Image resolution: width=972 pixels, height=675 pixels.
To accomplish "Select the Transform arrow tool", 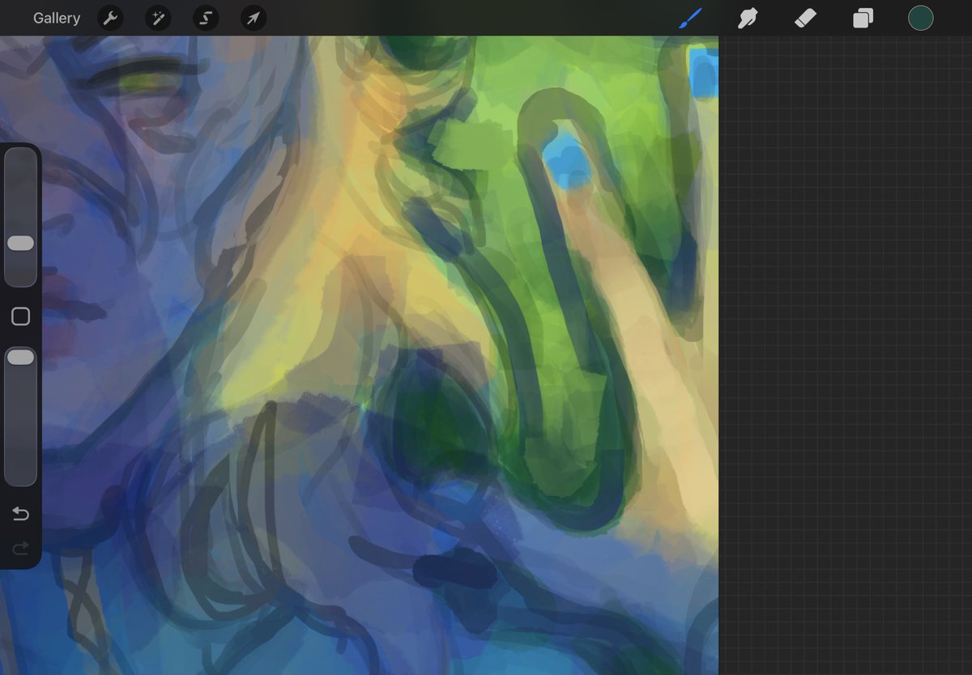I will (x=254, y=18).
